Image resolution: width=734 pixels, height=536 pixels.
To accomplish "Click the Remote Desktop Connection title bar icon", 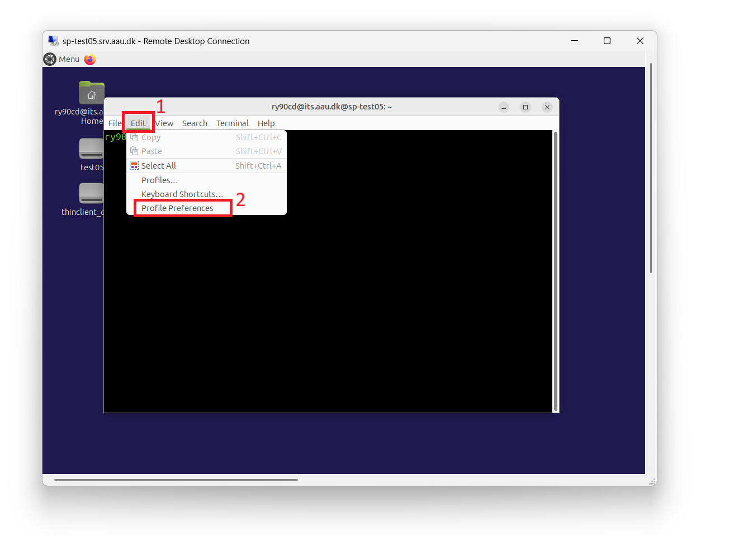I will click(53, 41).
